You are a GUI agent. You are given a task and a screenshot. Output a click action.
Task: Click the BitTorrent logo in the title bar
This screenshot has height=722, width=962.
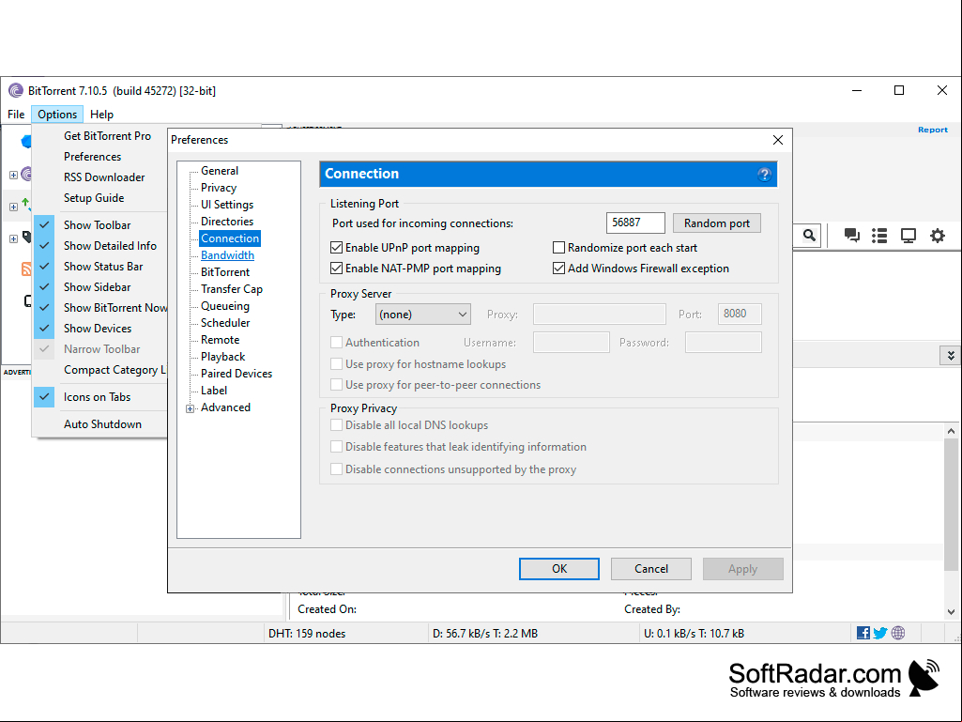(16, 91)
